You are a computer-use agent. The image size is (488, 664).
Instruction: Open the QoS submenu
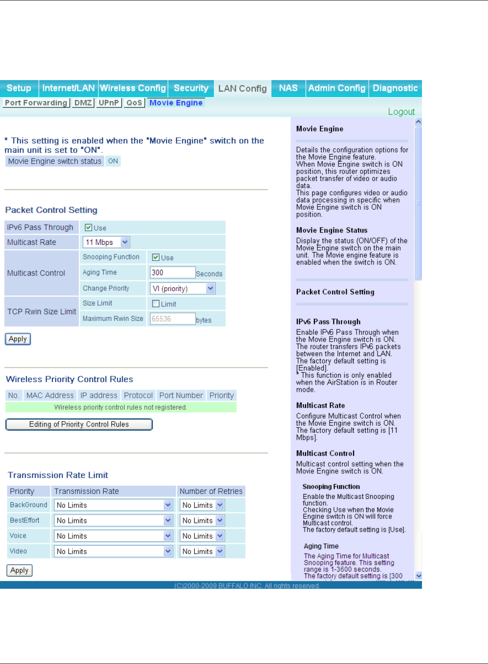pyautogui.click(x=134, y=103)
